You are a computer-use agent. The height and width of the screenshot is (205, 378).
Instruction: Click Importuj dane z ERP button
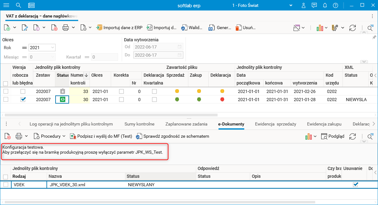[119, 28]
